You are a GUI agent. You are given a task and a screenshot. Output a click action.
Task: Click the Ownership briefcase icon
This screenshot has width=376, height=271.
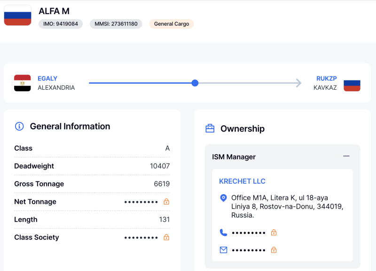click(210, 129)
